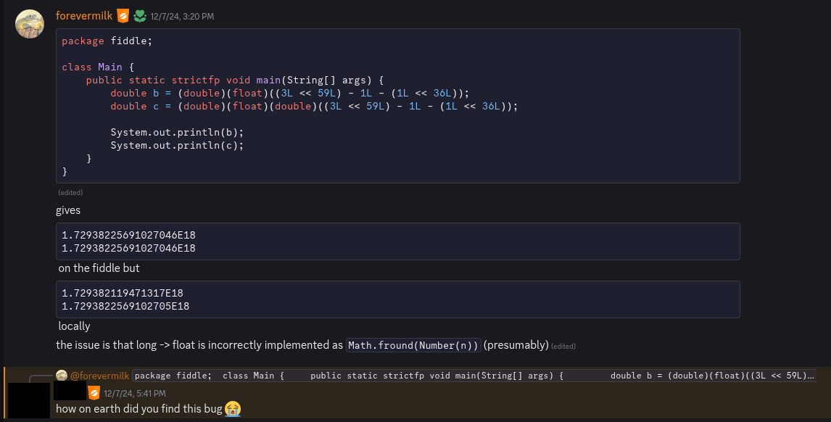Click the green leaf badge icon

[140, 15]
